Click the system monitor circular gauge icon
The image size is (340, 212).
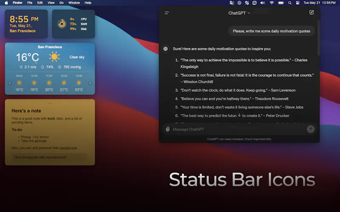click(62, 24)
